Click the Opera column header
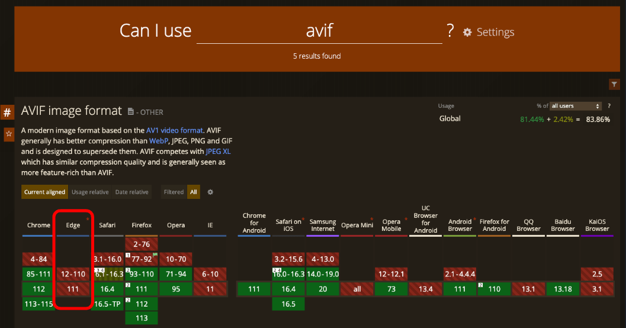This screenshot has height=328, width=626. pos(176,225)
